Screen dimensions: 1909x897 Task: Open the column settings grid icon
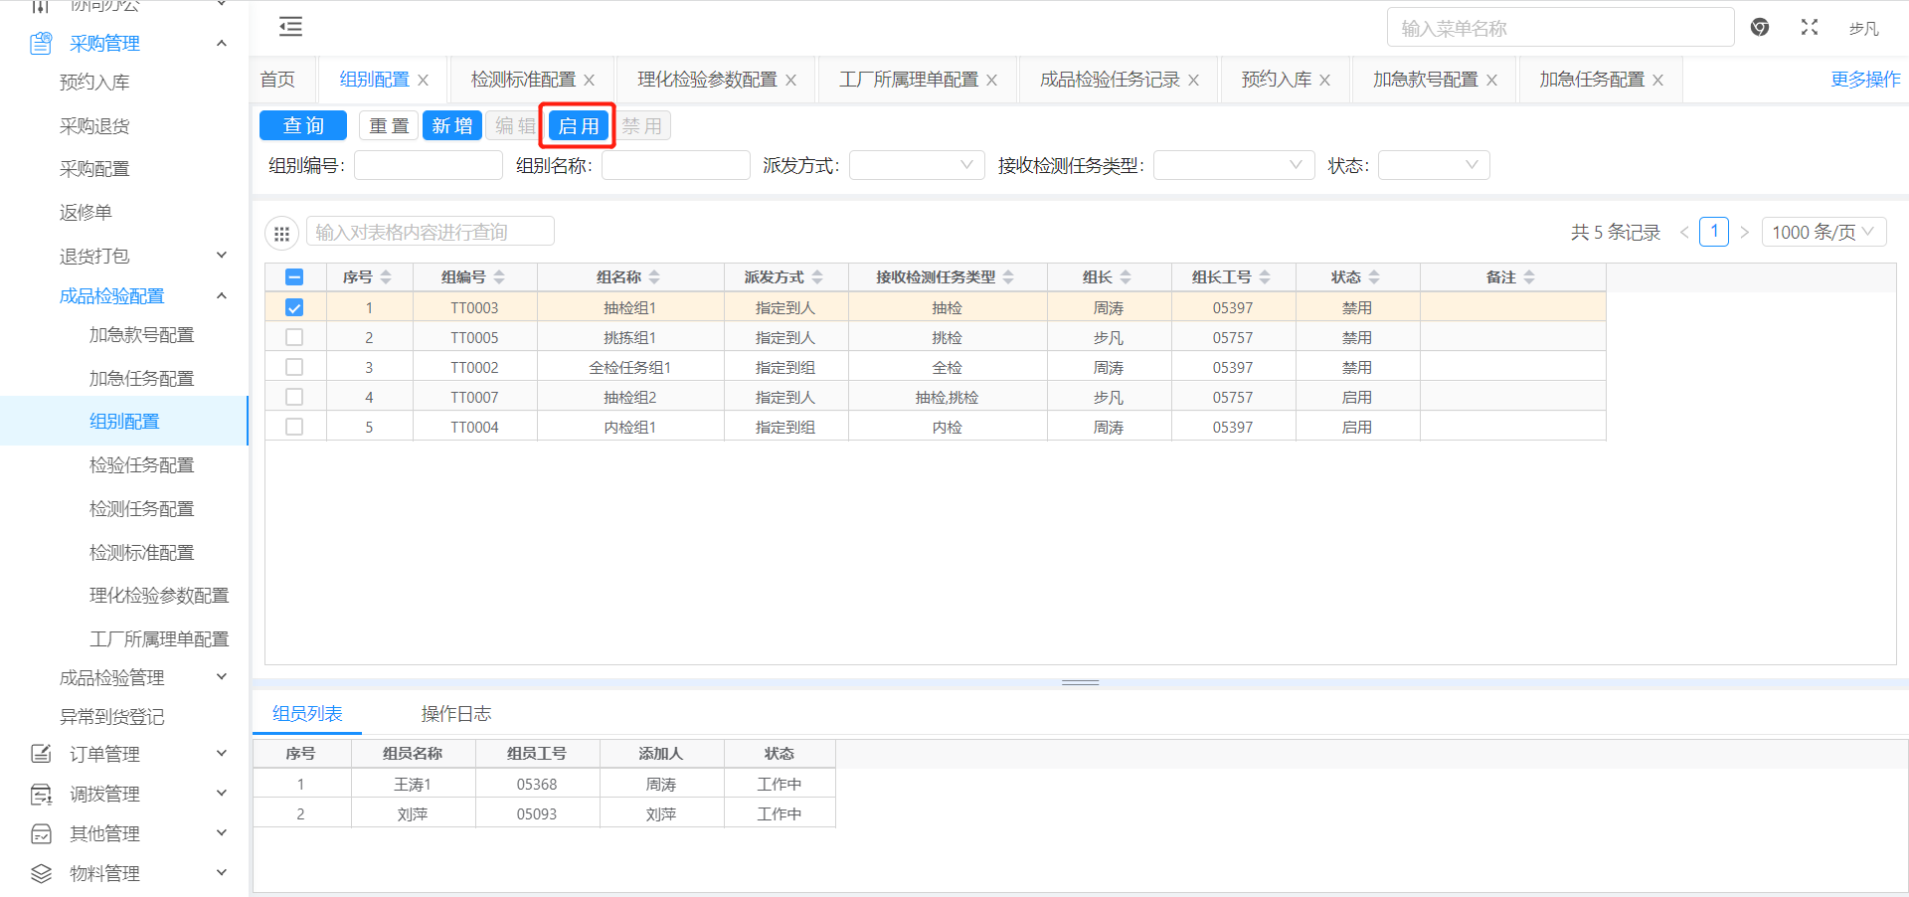point(281,233)
